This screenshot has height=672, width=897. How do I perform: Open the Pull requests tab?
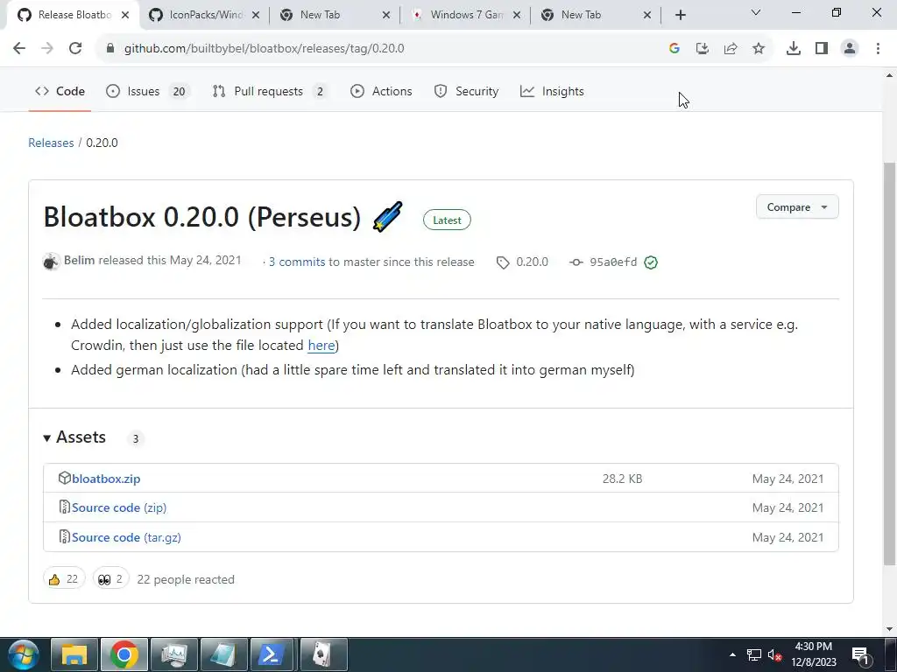coord(270,91)
